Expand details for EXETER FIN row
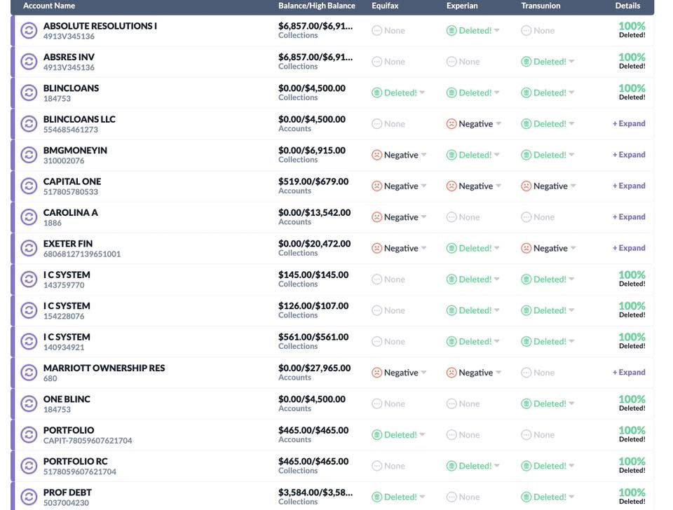The width and height of the screenshot is (673, 510). click(629, 248)
